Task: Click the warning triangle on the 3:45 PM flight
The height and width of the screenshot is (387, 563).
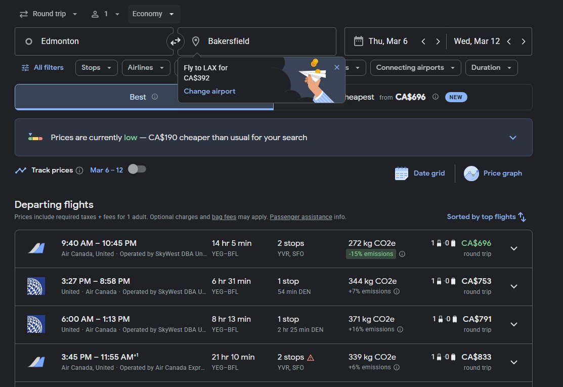Action: [311, 358]
